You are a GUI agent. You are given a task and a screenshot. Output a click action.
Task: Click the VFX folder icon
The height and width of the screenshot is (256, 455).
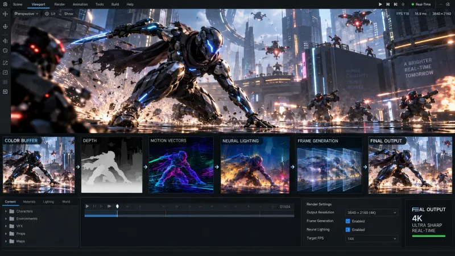click(x=11, y=226)
